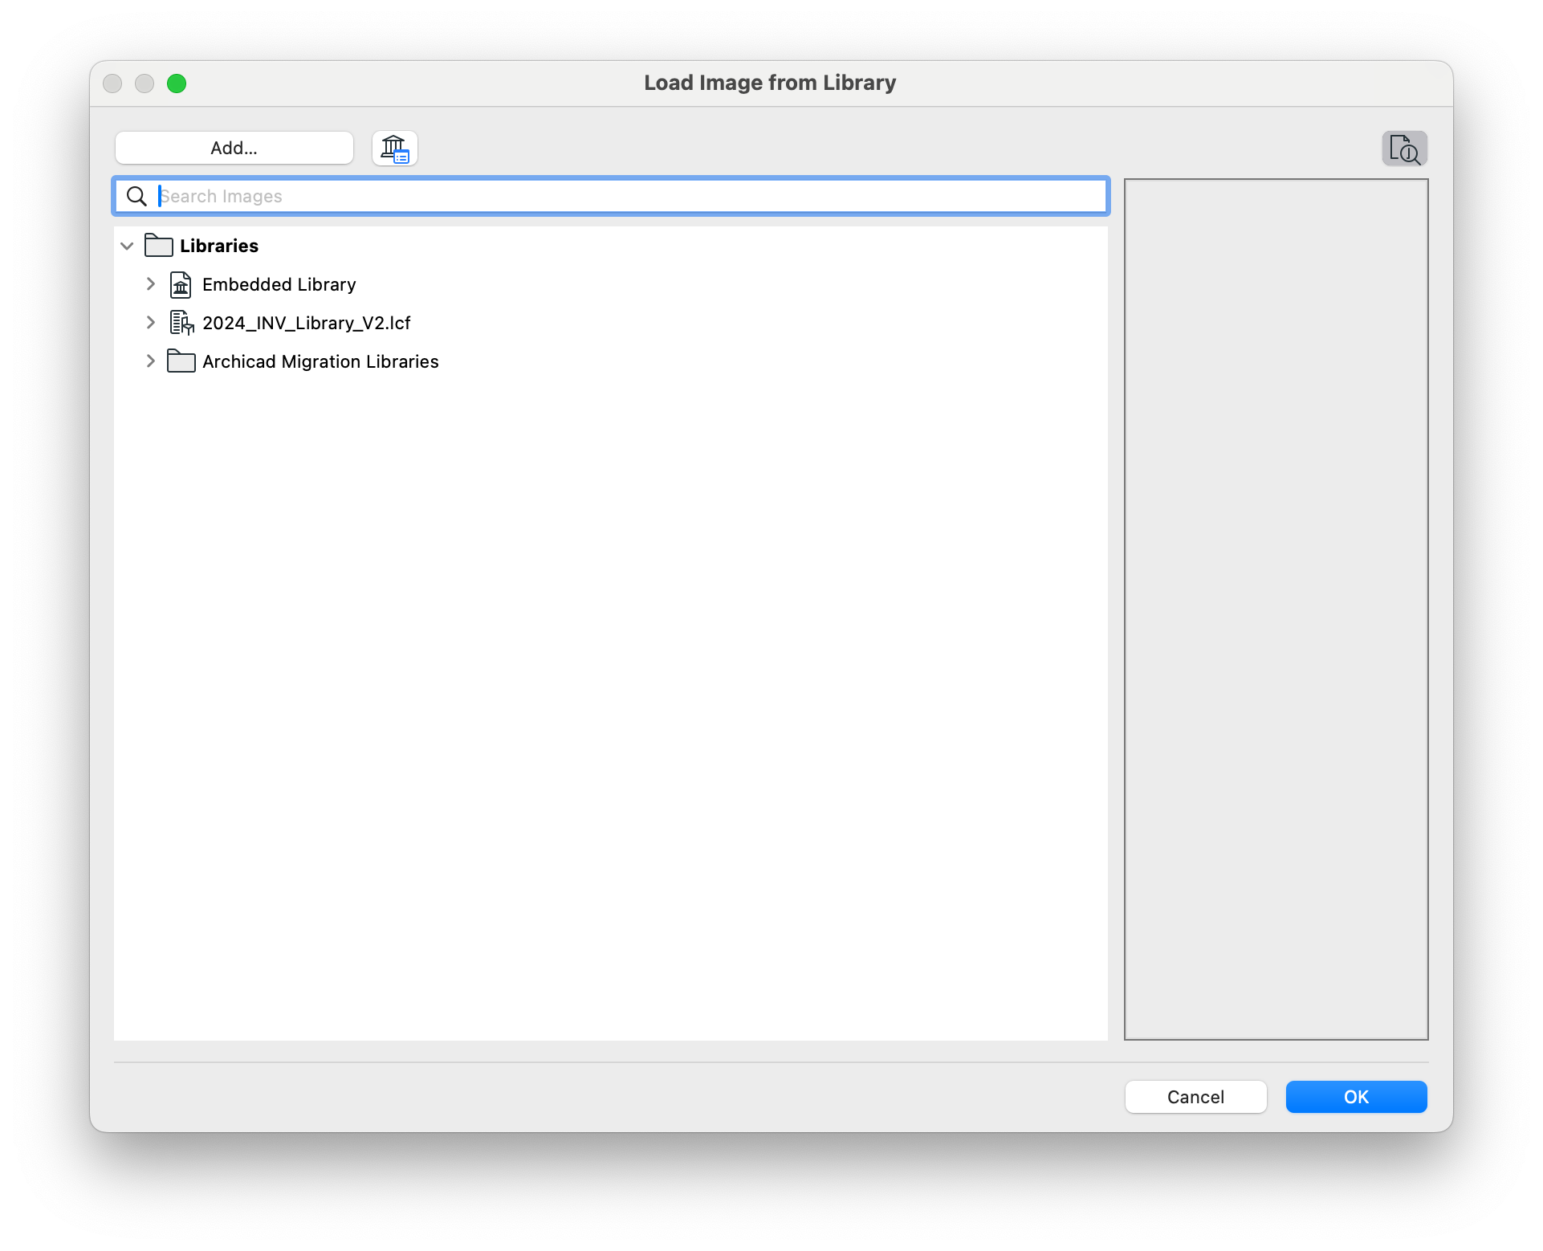The image size is (1543, 1251).
Task: Click the empty image preview pane
Action: coord(1275,609)
